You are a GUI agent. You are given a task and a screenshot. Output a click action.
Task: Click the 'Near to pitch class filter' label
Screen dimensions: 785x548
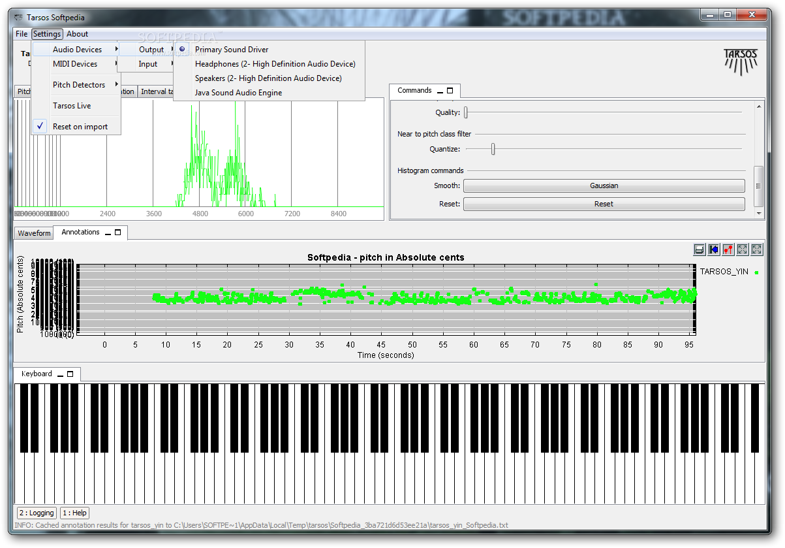(x=434, y=134)
